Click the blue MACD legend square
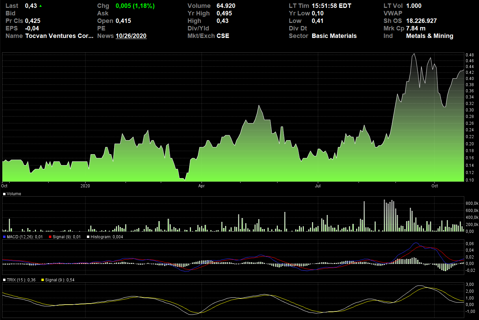The width and height of the screenshot is (479, 320). pos(4,237)
